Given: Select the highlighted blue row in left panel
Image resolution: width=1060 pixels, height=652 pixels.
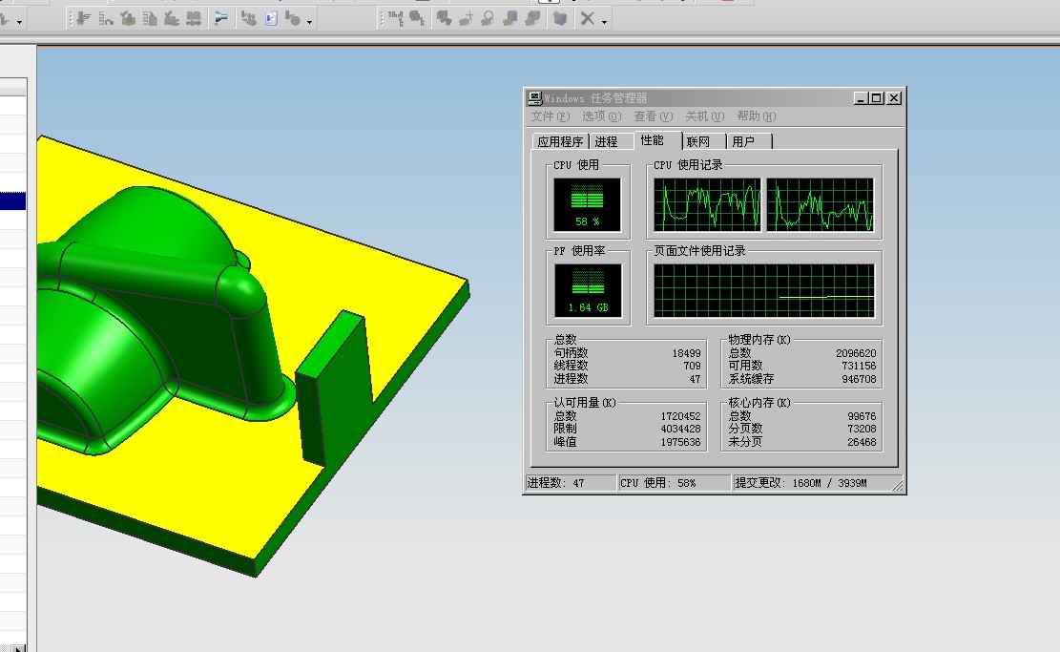Looking at the screenshot, I should point(12,200).
